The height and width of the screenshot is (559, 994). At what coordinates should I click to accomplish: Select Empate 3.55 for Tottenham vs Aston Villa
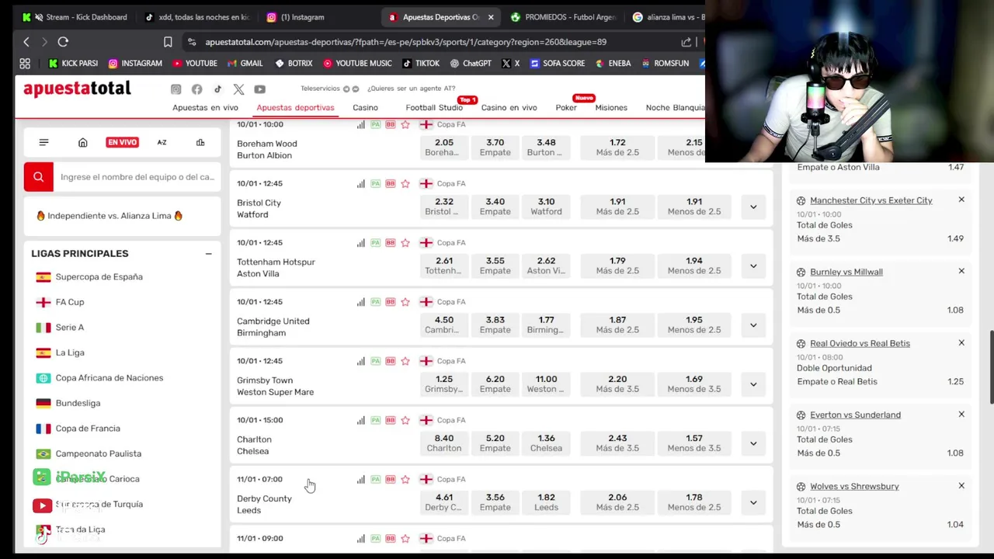495,266
